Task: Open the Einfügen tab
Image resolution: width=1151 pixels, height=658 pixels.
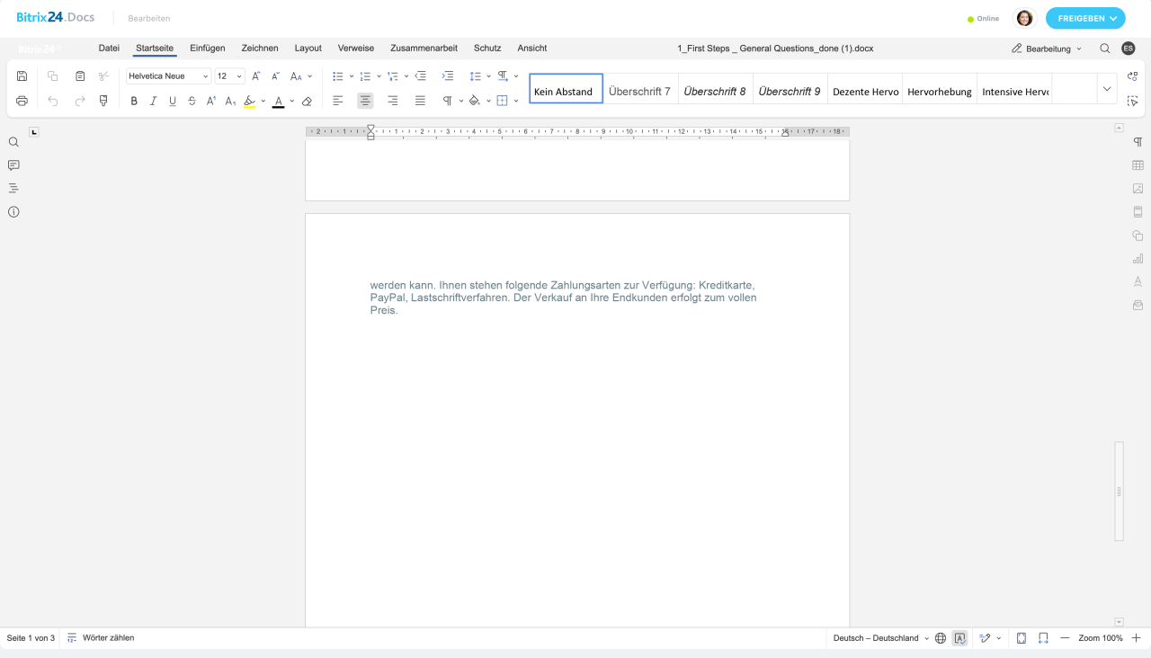Action: [207, 49]
